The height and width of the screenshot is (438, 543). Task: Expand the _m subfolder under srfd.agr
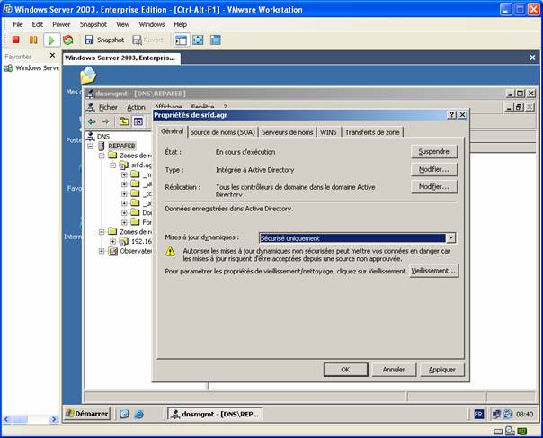(x=124, y=175)
